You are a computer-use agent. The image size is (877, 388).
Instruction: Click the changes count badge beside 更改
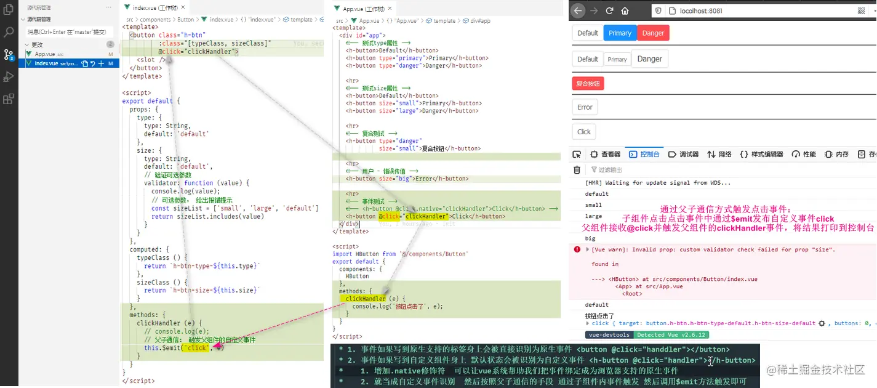click(x=110, y=44)
